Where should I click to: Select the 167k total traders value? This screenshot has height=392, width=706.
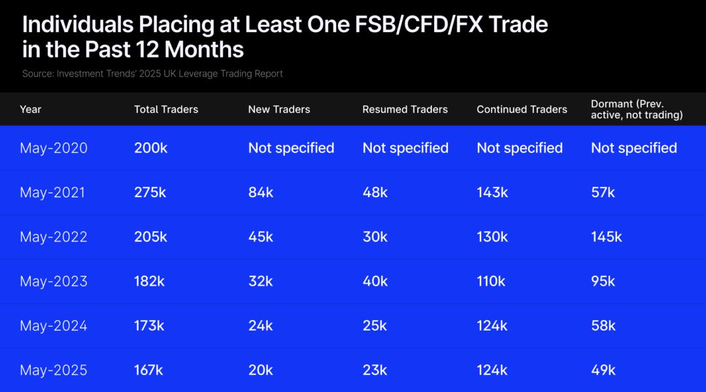point(148,370)
